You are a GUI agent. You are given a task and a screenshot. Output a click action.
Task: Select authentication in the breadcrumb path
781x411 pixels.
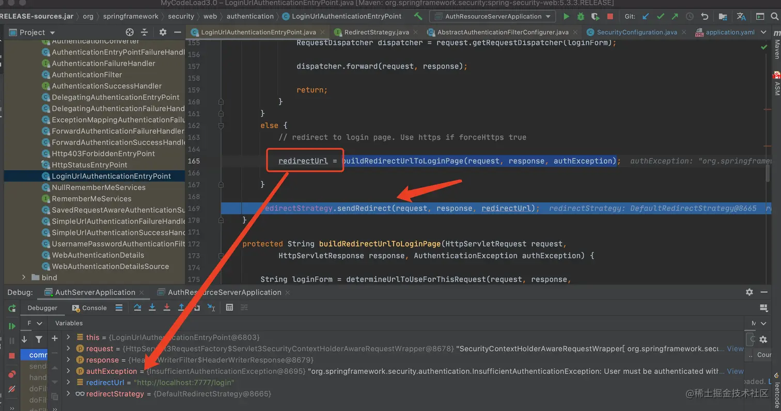click(250, 16)
